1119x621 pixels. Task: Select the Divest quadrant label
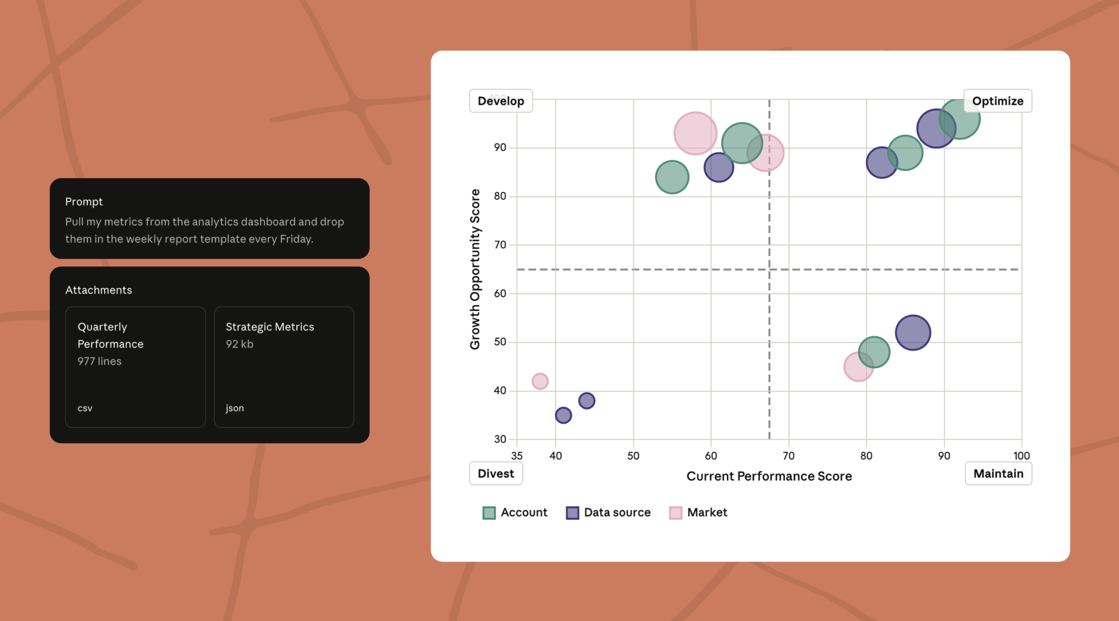(496, 474)
